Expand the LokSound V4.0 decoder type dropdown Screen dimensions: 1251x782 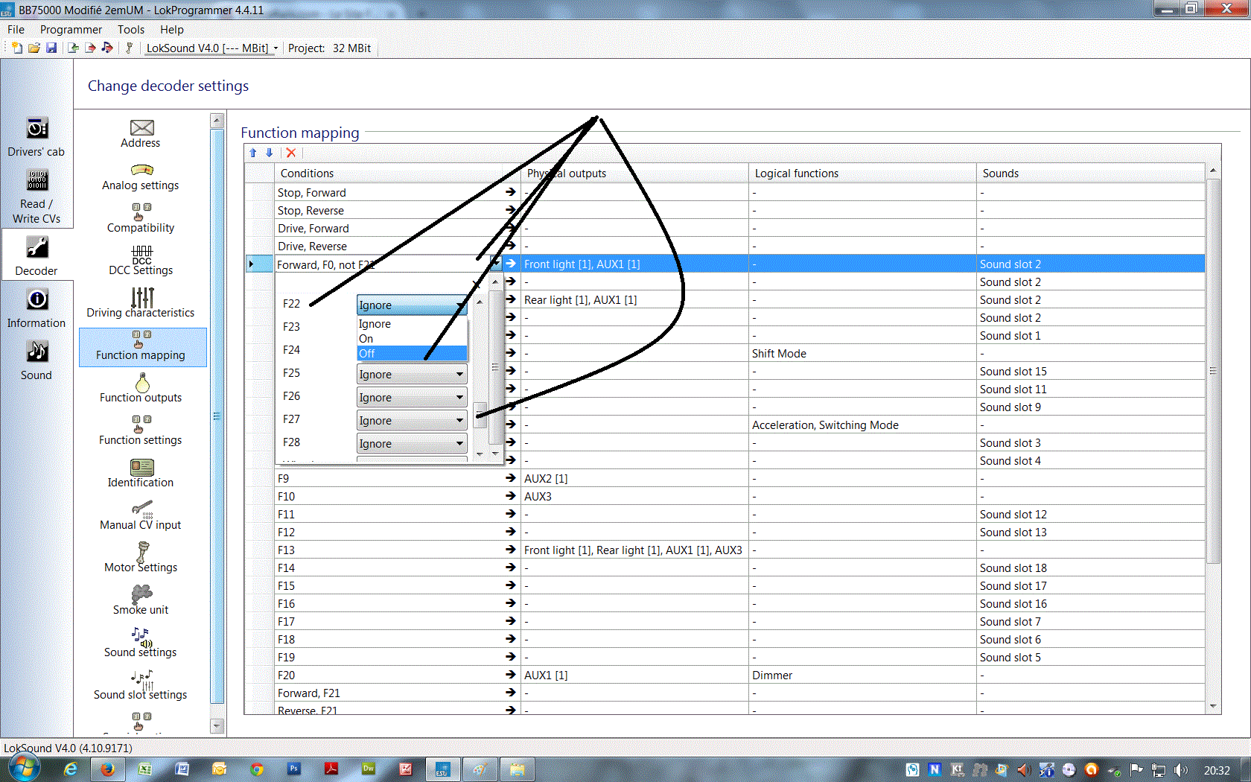point(276,48)
